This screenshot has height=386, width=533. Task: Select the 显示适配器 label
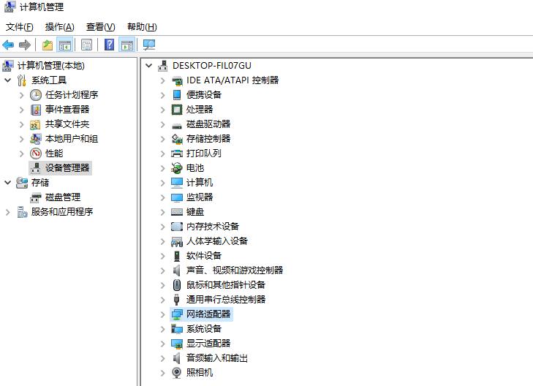pos(208,343)
